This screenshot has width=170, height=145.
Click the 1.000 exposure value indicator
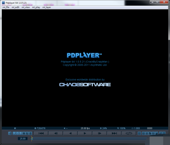(x=136, y=128)
